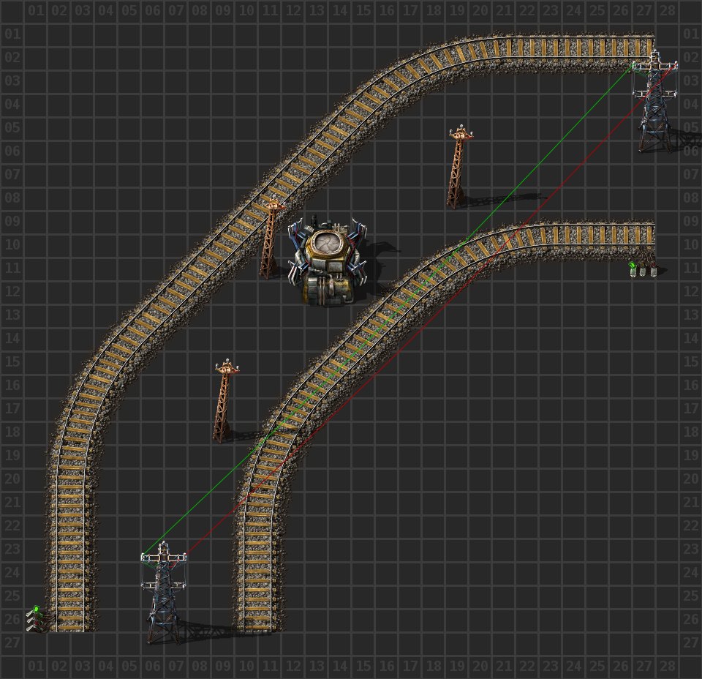This screenshot has height=679, width=702.
Task: Click the big electric pole beside the inner rail's end
Action: (x=163, y=592)
